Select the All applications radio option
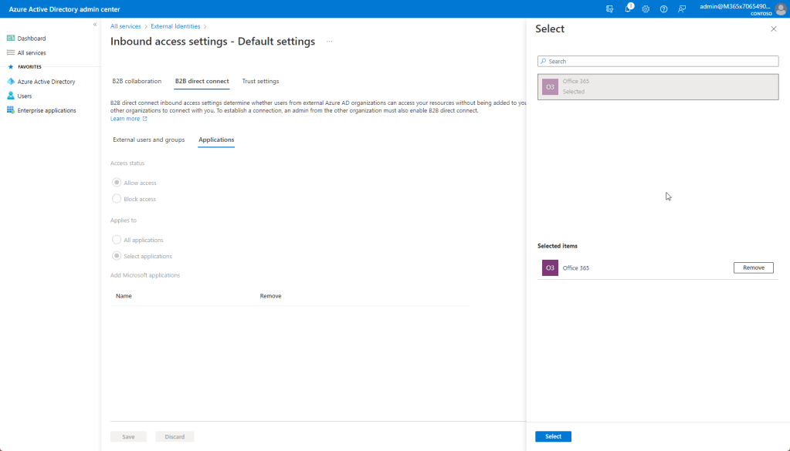Screen dimensions: 790x451 click(117, 240)
